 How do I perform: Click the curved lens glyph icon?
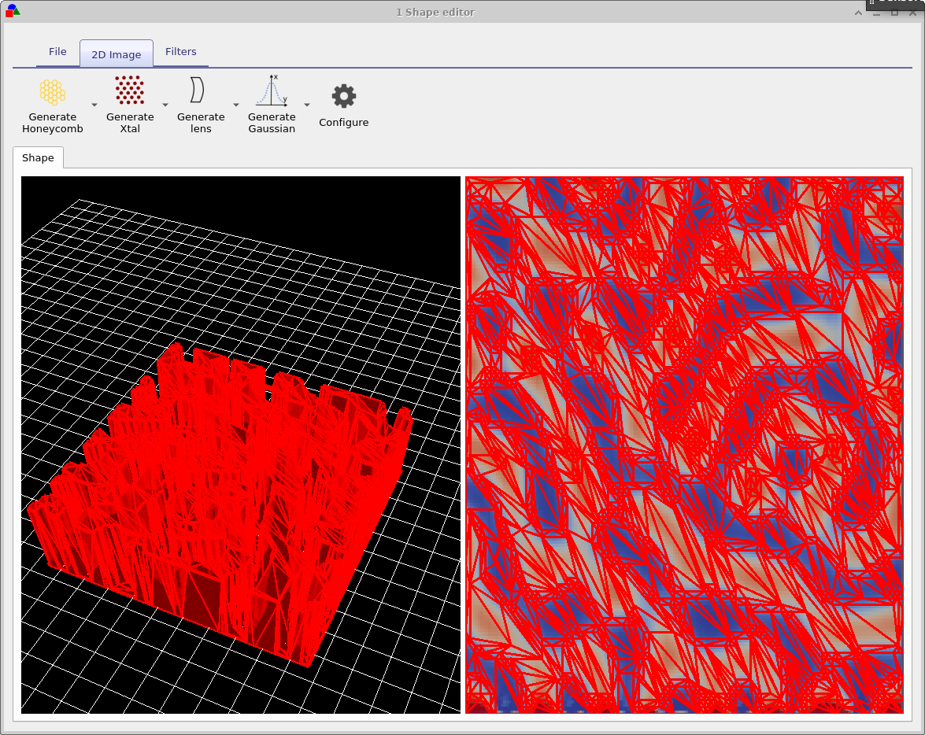200,89
